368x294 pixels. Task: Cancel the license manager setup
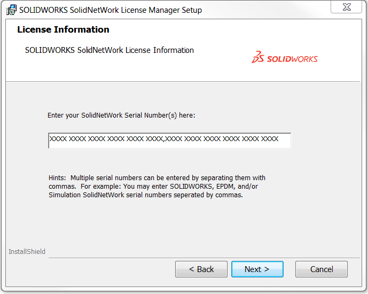tap(322, 269)
